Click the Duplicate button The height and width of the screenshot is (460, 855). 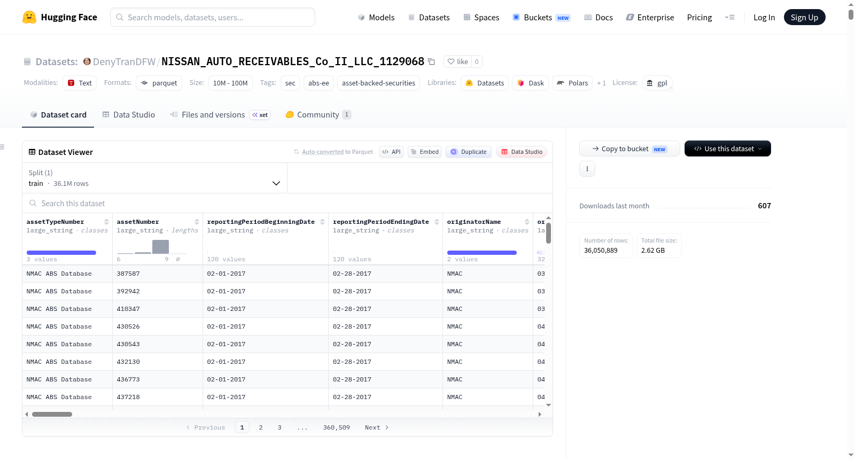pos(469,152)
